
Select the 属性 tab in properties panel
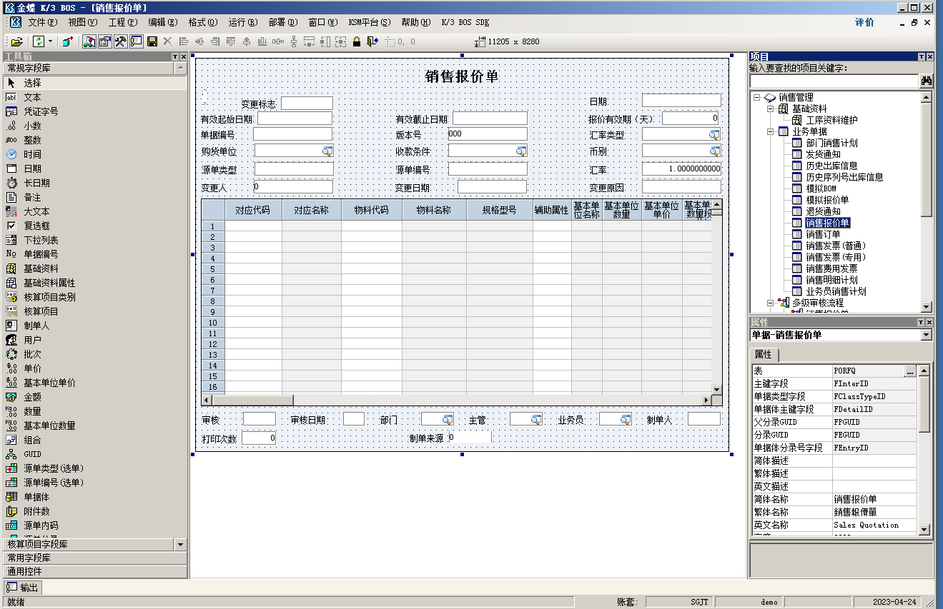[x=764, y=355]
